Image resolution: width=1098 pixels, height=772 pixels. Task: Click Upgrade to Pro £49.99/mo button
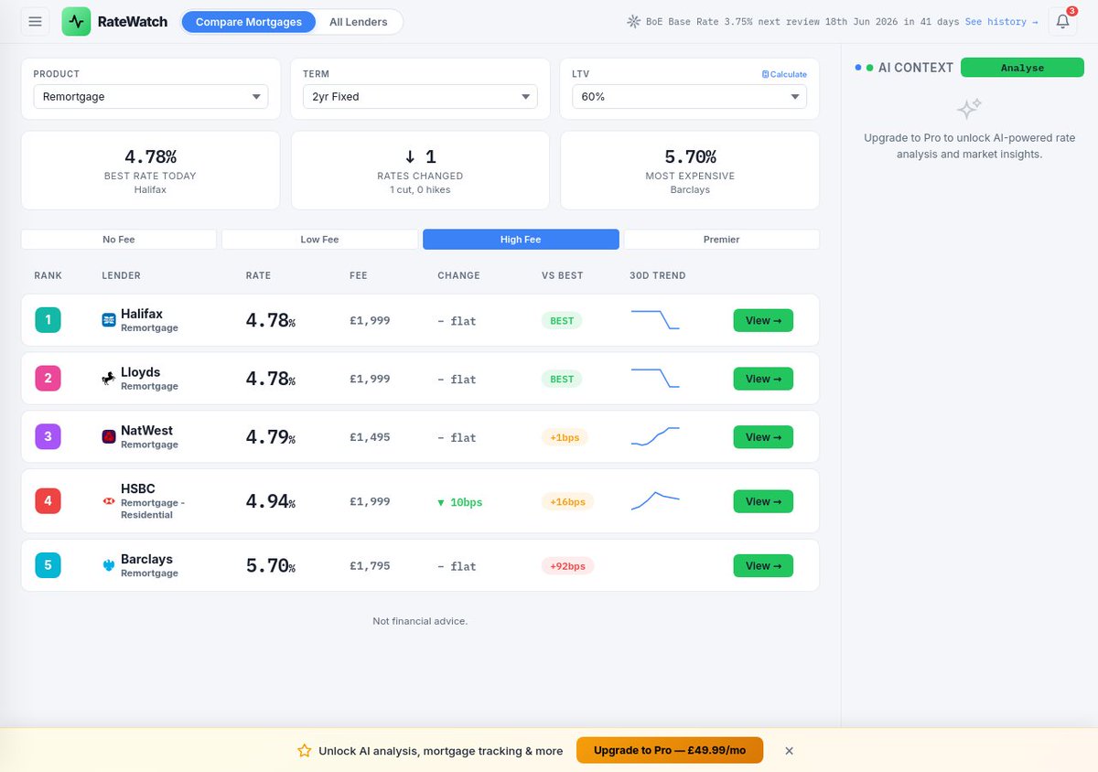click(670, 750)
